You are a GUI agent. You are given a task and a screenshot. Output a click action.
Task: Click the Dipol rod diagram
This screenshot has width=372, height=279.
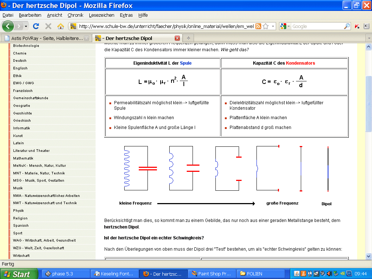click(328, 169)
